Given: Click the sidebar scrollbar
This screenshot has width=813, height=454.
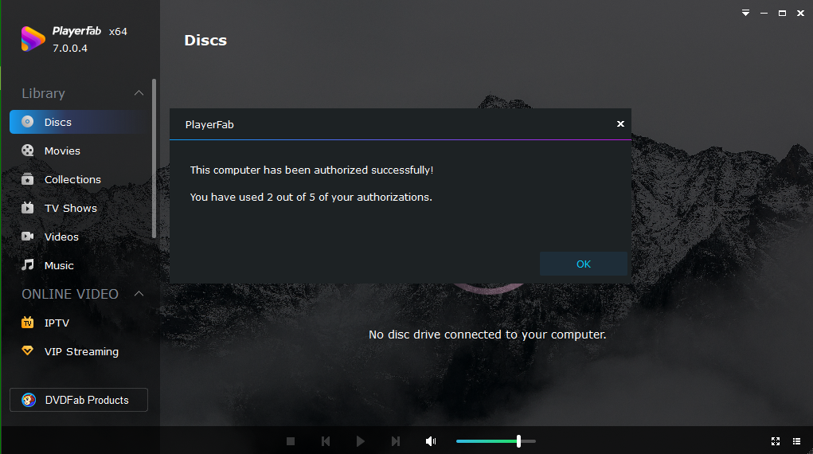Looking at the screenshot, I should [154, 159].
